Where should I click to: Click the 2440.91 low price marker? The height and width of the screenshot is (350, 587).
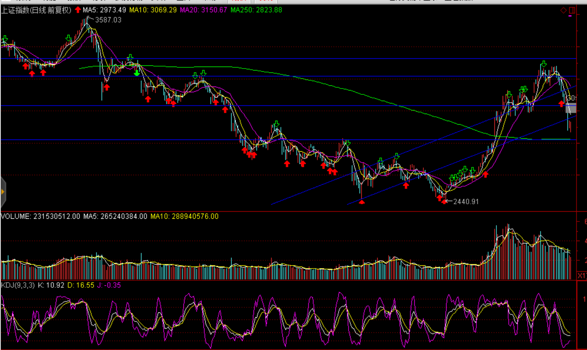tap(466, 202)
